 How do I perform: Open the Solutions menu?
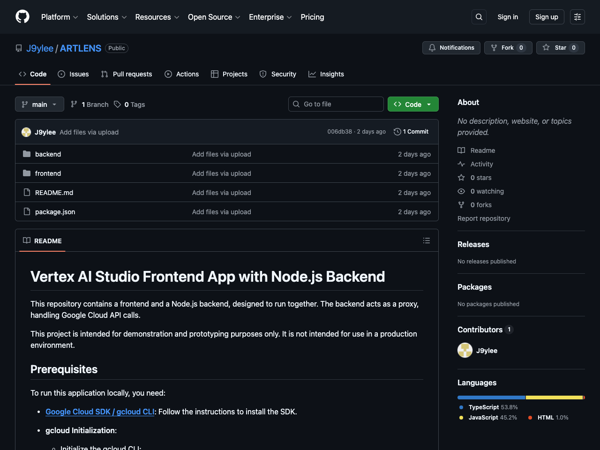pos(107,17)
